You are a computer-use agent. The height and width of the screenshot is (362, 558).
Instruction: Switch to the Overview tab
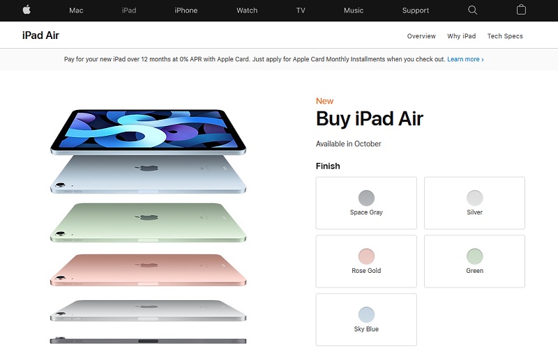point(421,36)
